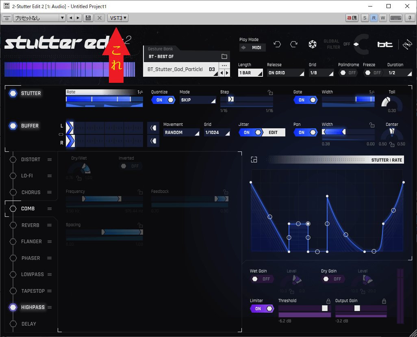Select the CHORUS effect module
Screen dimensions: 417x337
(x=31, y=192)
